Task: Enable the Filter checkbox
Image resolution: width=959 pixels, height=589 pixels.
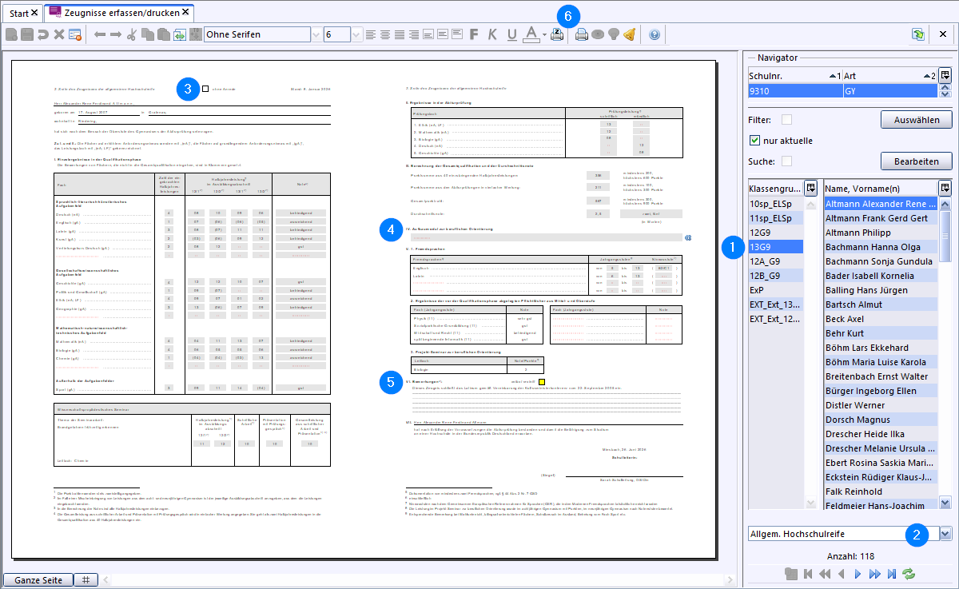Action: point(787,120)
